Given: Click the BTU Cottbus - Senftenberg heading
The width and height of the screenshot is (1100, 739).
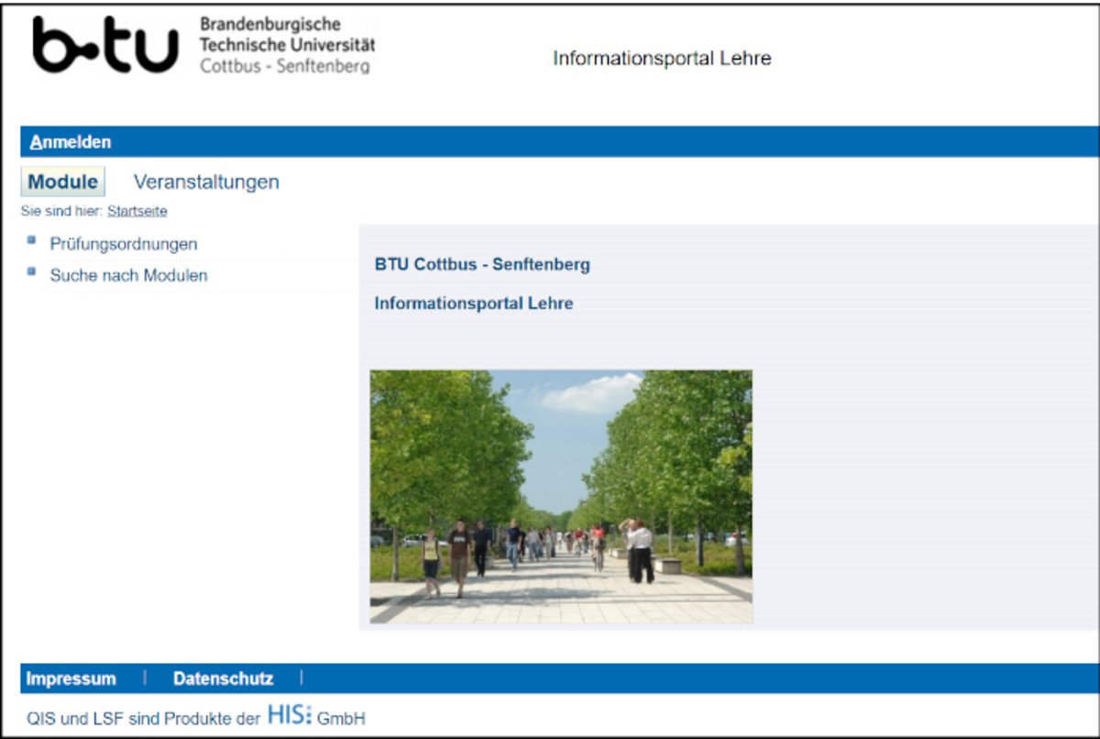Looking at the screenshot, I should tap(482, 265).
